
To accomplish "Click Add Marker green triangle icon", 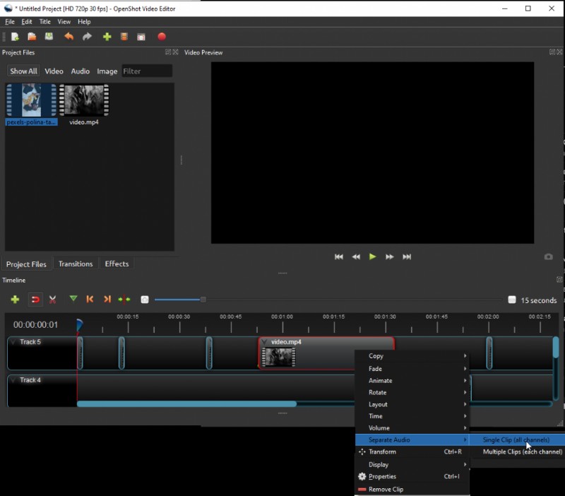I will (73, 300).
